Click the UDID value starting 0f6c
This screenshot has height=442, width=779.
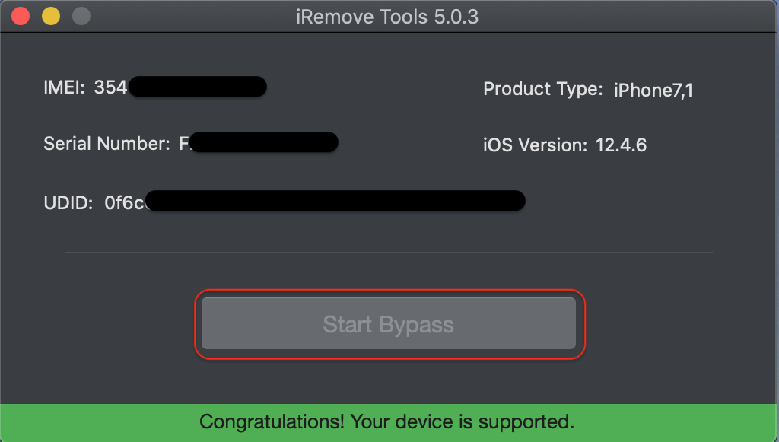click(124, 203)
